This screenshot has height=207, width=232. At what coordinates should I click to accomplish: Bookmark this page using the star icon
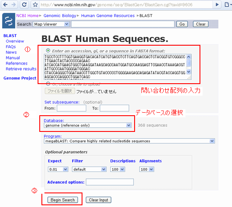[x=35, y=5]
